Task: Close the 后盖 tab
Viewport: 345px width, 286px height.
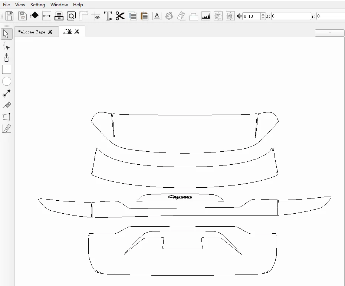Action: click(77, 32)
